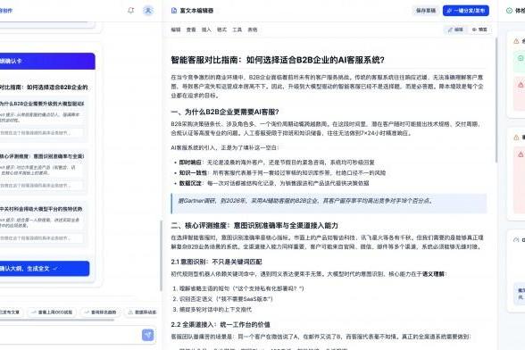
Task: Click second outline section input field
Action: (x=41, y=185)
